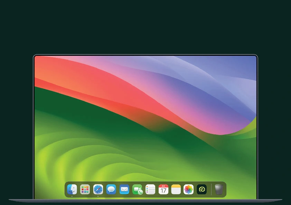Launch the Photos app
The height and width of the screenshot is (205, 291).
(x=188, y=189)
